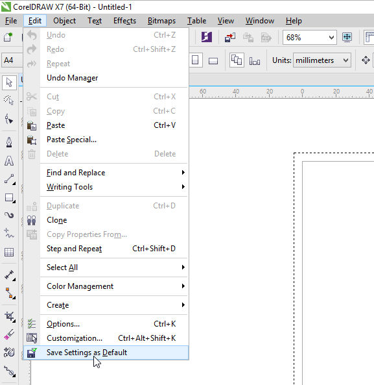Click the Import icon in toolbar
Image resolution: width=374 pixels, height=385 pixels.
coord(230,37)
